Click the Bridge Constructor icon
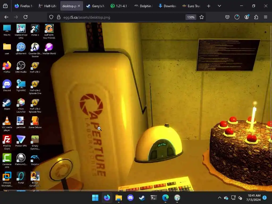 [x=35, y=180]
